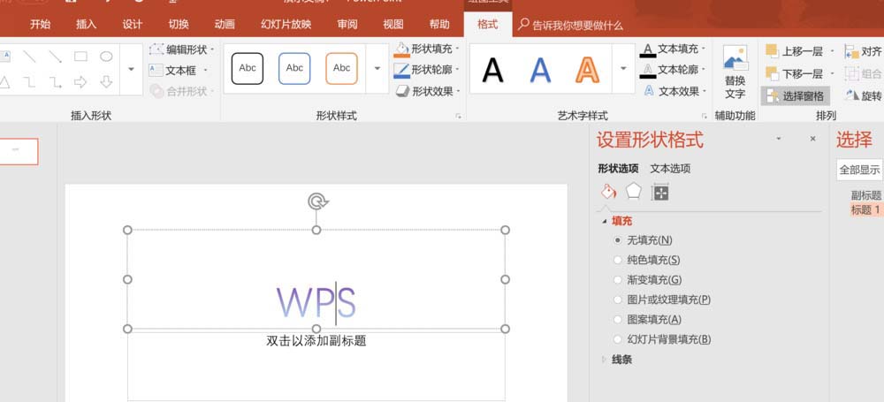The width and height of the screenshot is (884, 402).
Task: Open the size and properties pane icon
Action: (x=660, y=193)
